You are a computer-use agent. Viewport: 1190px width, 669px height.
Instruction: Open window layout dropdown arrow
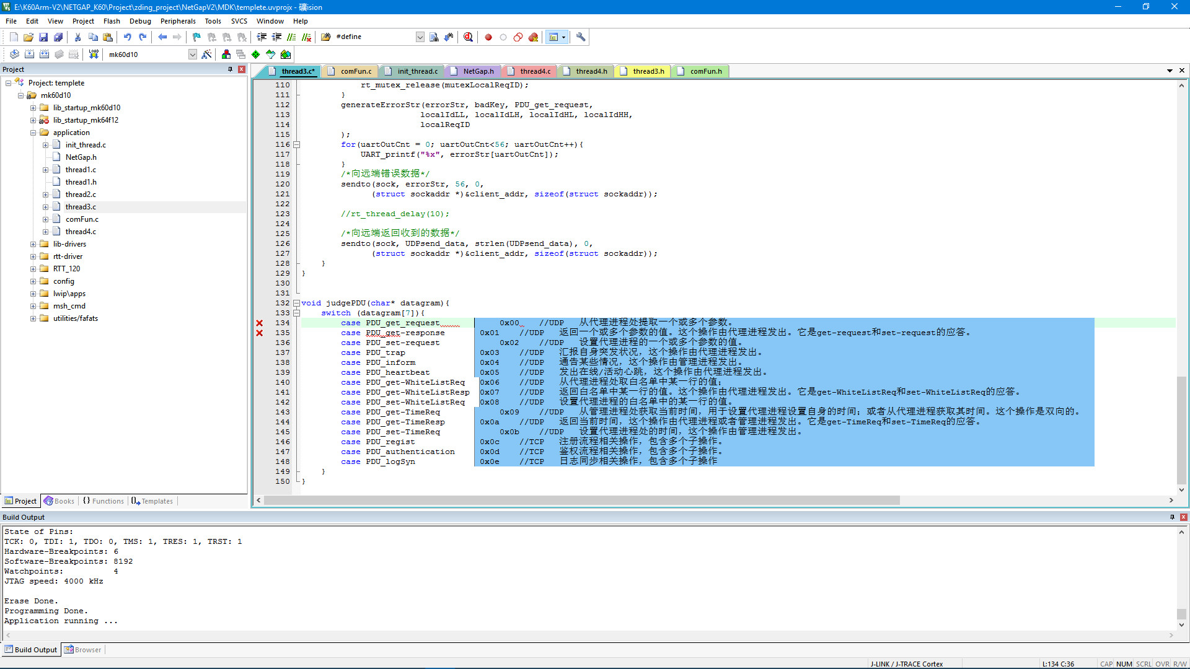[x=564, y=37]
